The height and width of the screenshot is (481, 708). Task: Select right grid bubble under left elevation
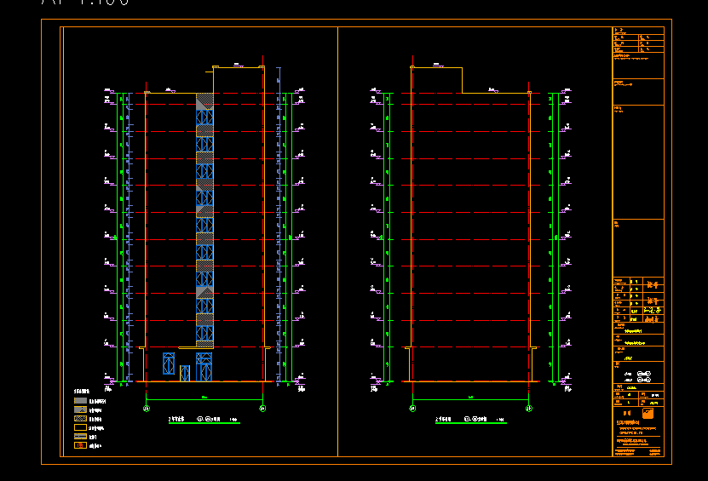262,409
